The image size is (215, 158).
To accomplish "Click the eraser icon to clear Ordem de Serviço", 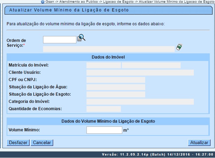I will (179, 47).
